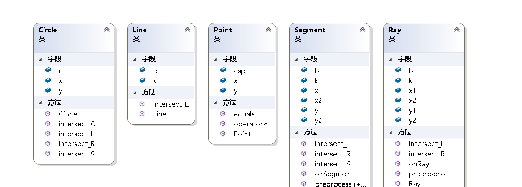Image resolution: width=522 pixels, height=187 pixels.
Task: Click method icon beside operator< in Point
Action: [223, 124]
